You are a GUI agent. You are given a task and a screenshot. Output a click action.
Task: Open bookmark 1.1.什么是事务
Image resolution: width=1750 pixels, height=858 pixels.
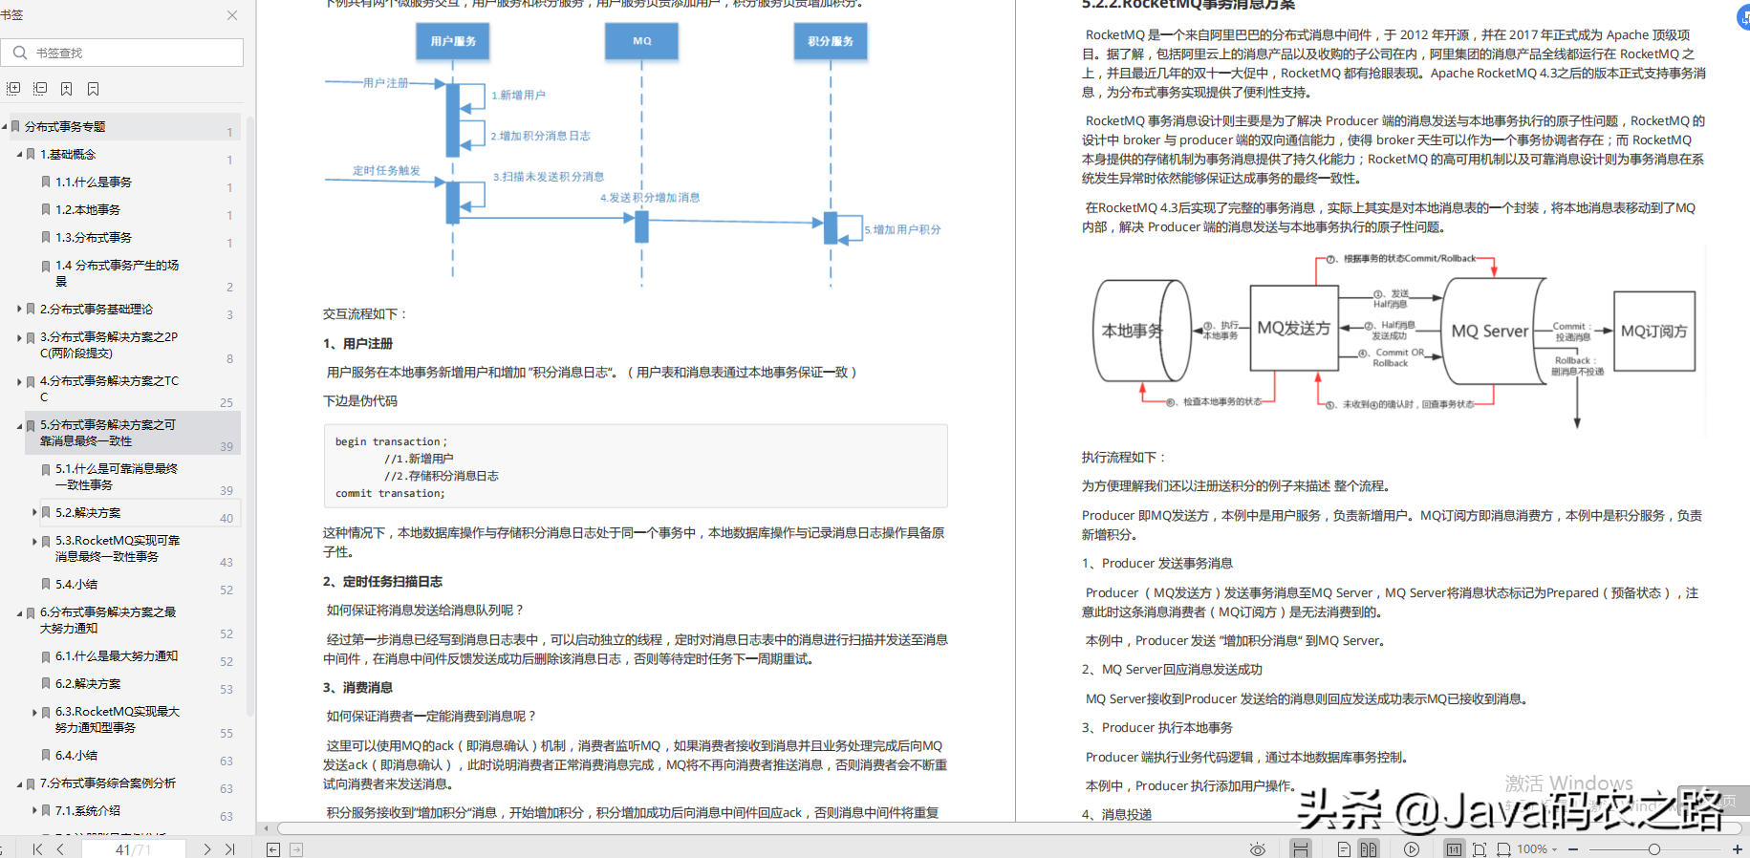point(94,182)
